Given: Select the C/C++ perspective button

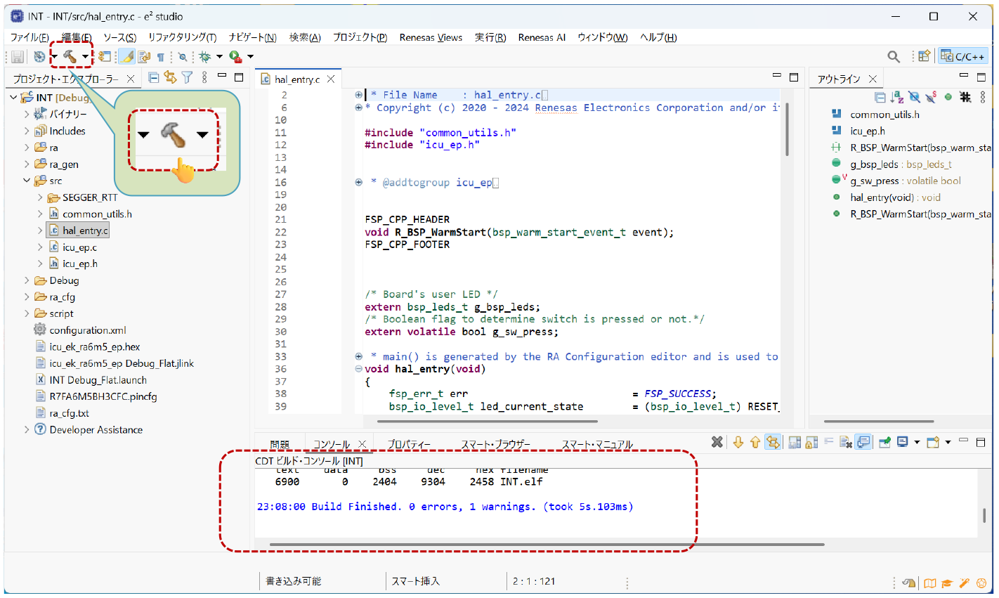Looking at the screenshot, I should pyautogui.click(x=962, y=56).
